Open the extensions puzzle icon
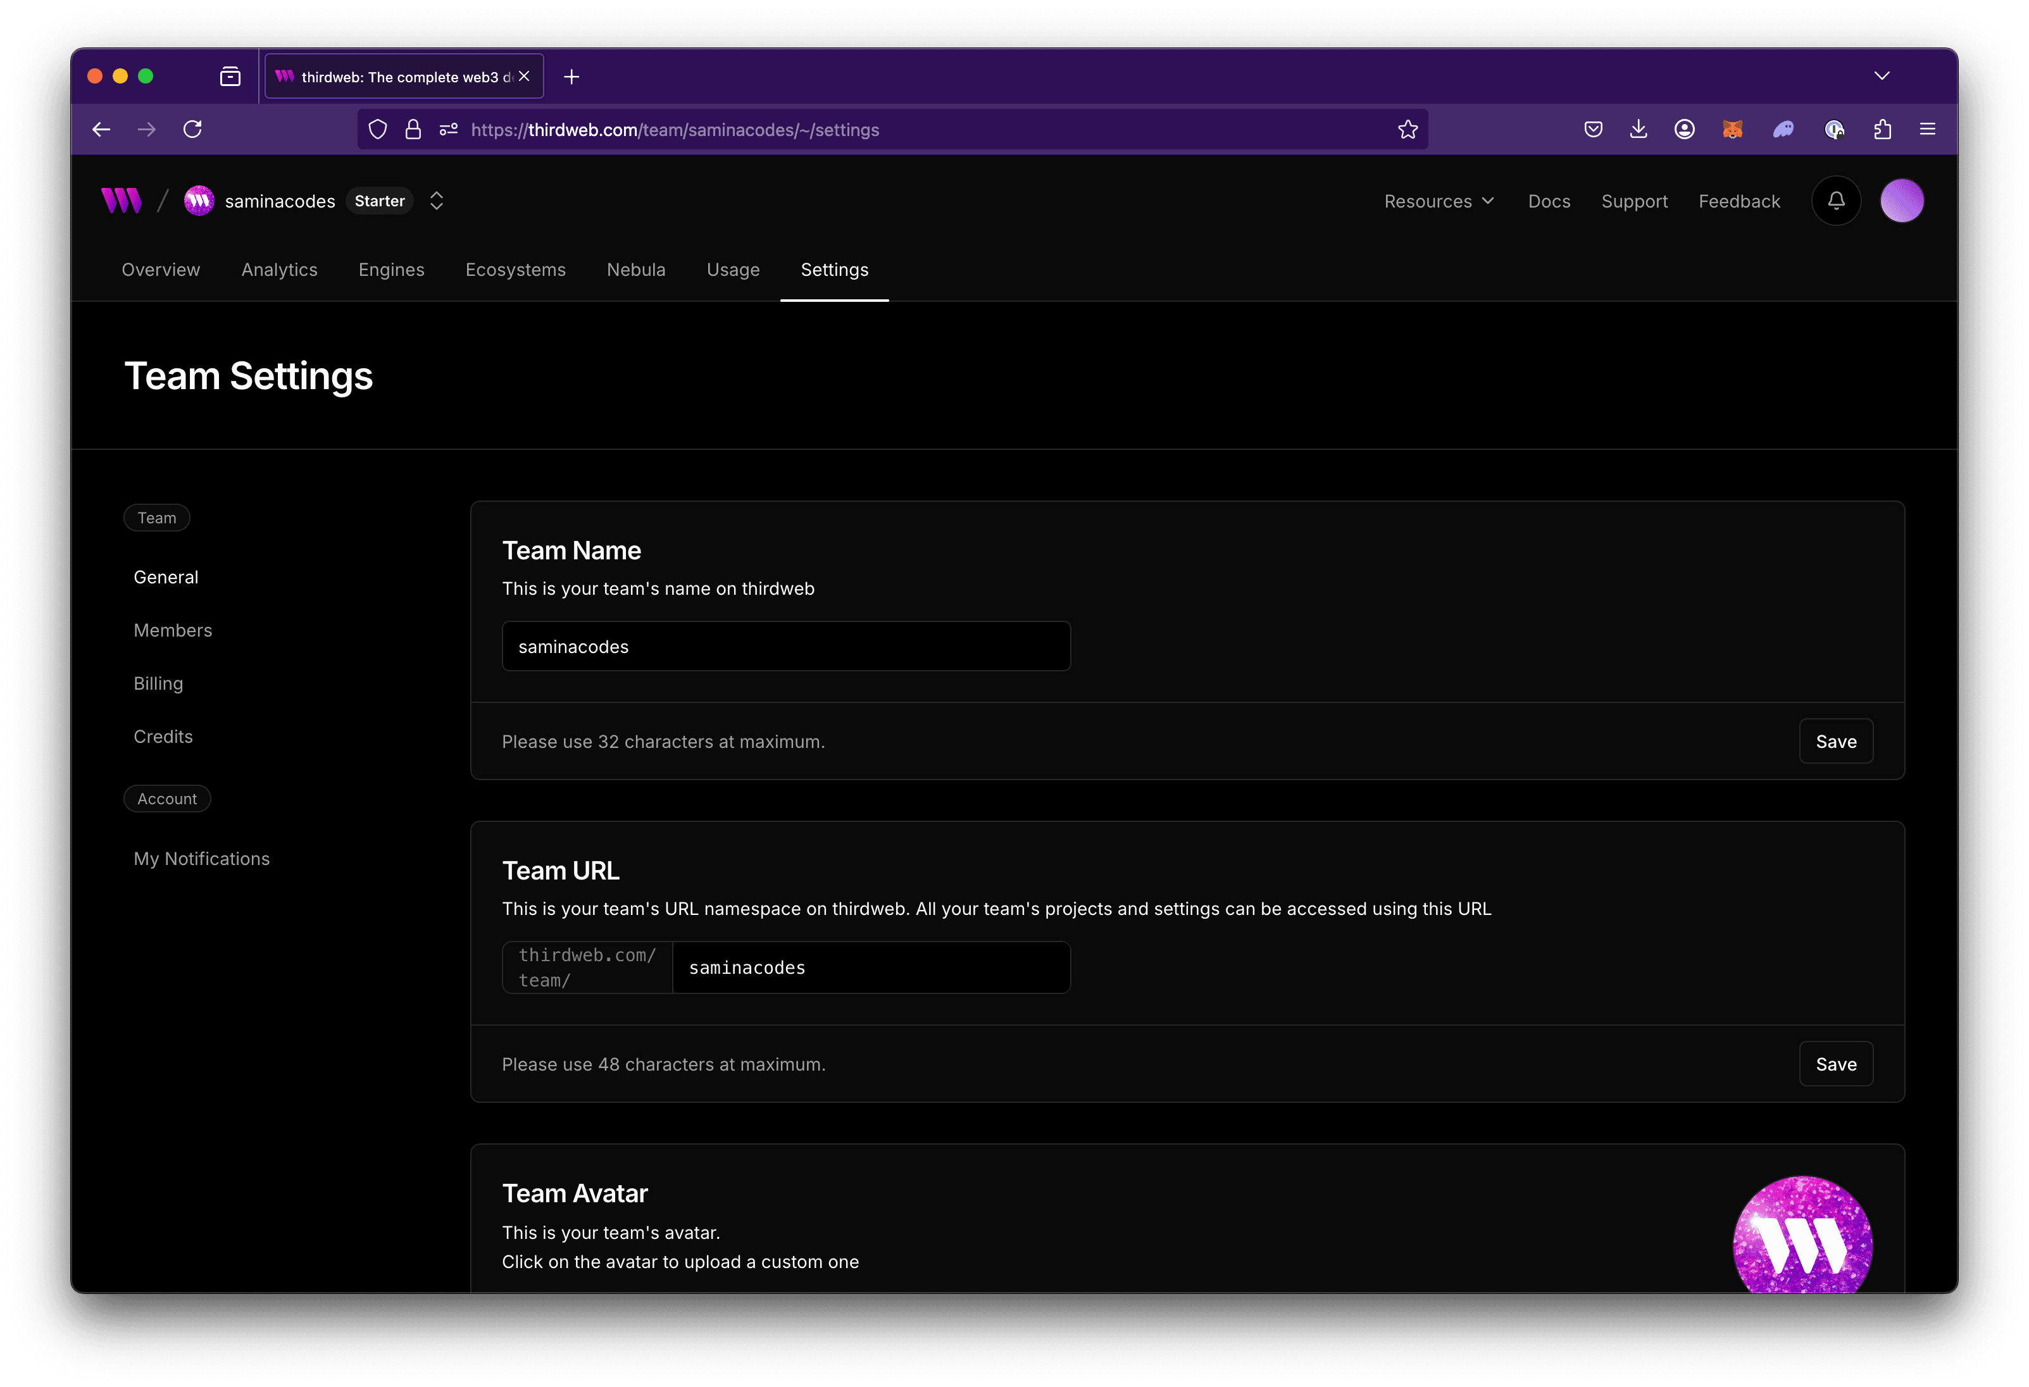Viewport: 2029px width, 1387px height. click(x=1882, y=129)
